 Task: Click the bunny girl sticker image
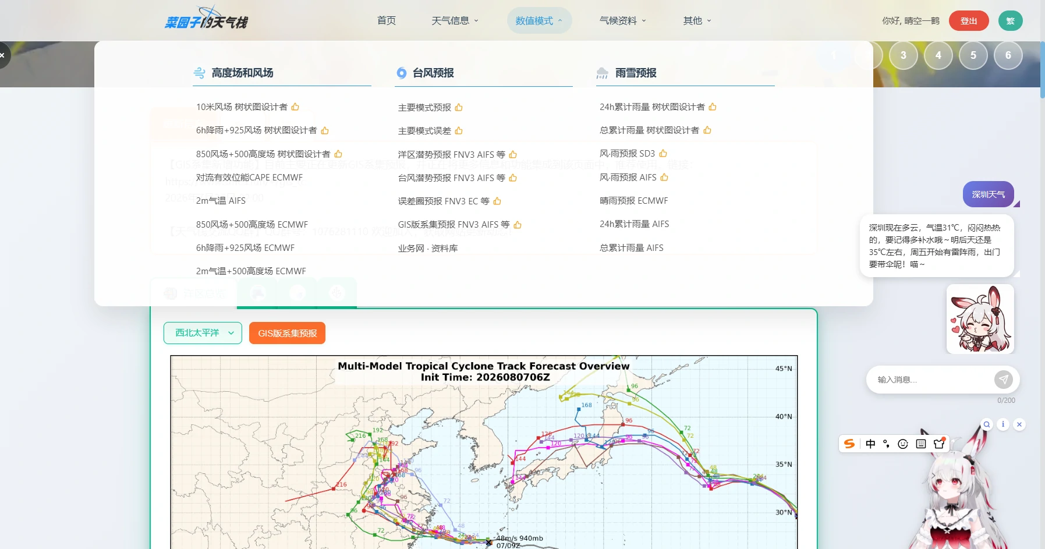[980, 318]
